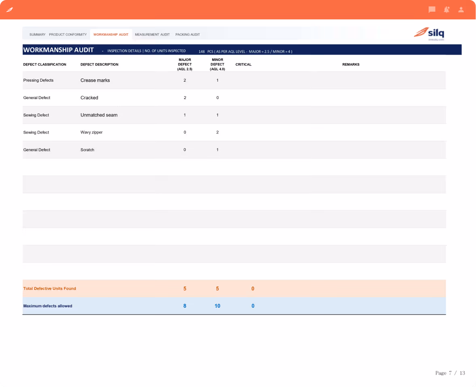This screenshot has width=476, height=387.
Task: Click the Crease marks defect row
Action: pyautogui.click(x=234, y=80)
